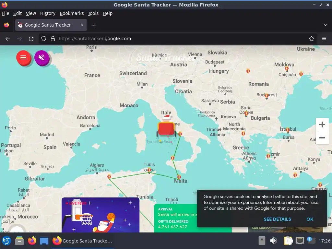Screen dimensions: 332x249
Task: Switch to the Google Santa Tracker tab
Action: 51,25
